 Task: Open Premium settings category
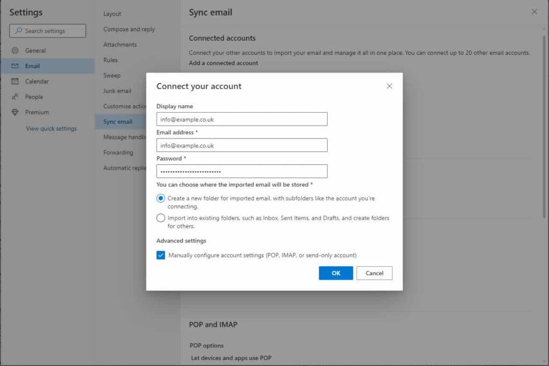(48, 112)
